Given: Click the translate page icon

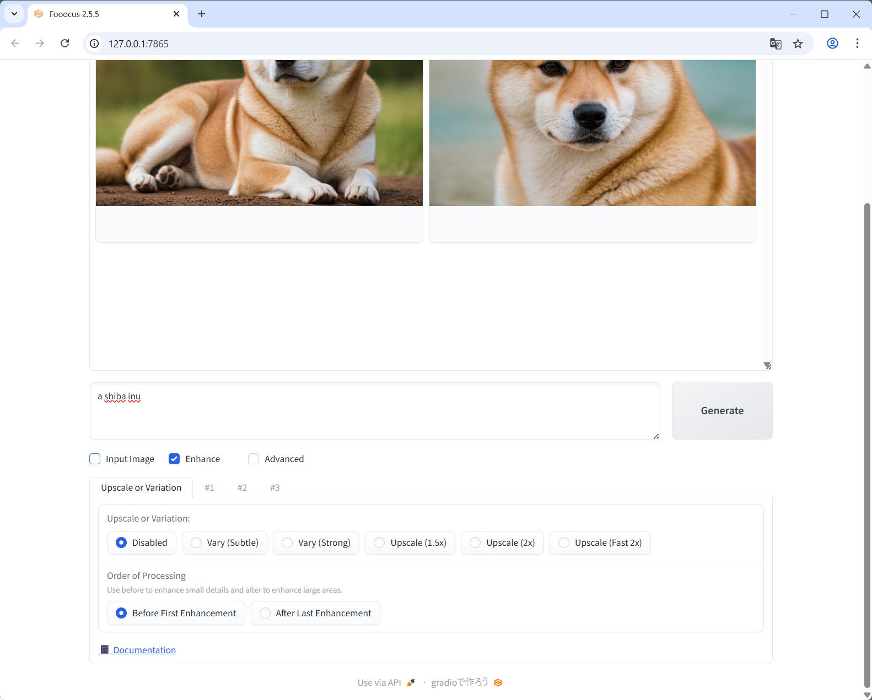Looking at the screenshot, I should pyautogui.click(x=776, y=44).
